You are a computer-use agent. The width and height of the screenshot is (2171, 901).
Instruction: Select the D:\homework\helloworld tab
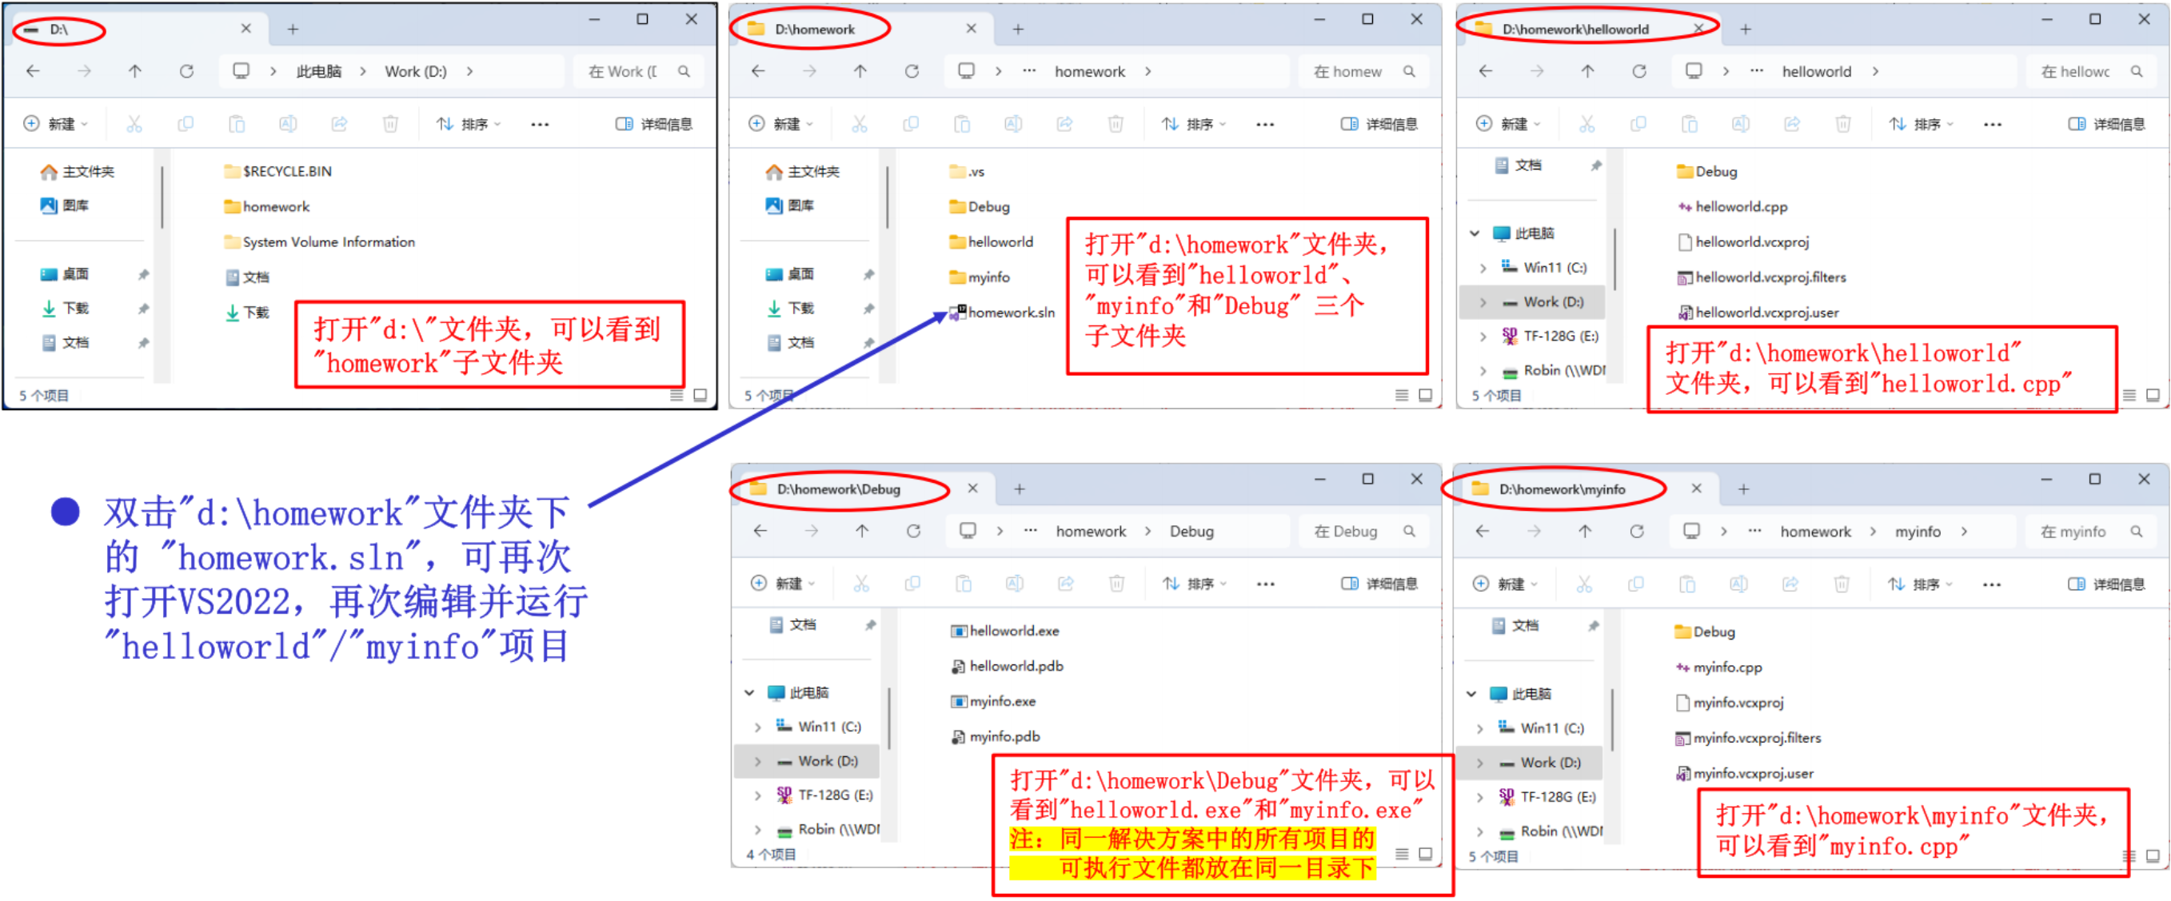point(1574,30)
